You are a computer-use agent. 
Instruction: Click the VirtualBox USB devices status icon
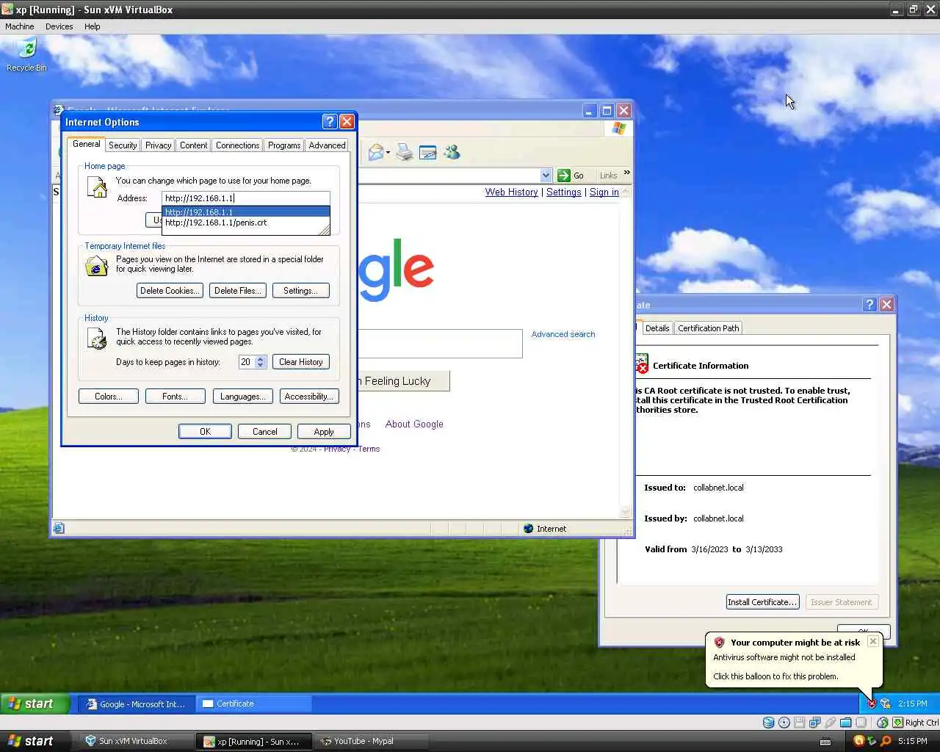coord(830,723)
